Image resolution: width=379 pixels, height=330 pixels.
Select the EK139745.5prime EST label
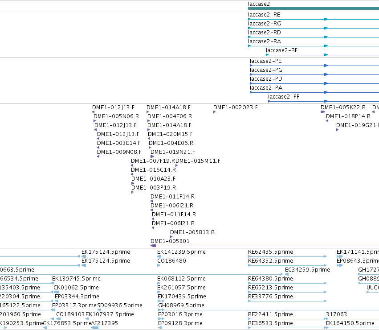click(x=77, y=279)
